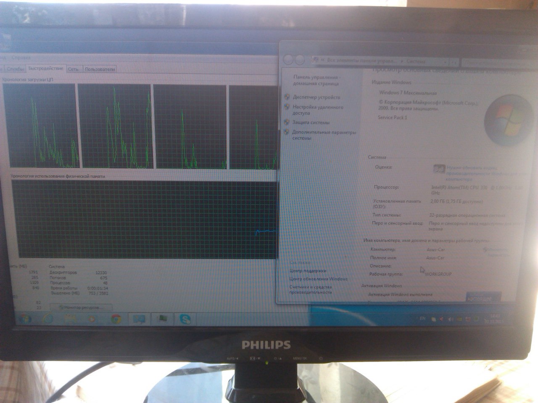Open the Пользователи tab in Task Manager
538x403 pixels.
pos(100,69)
